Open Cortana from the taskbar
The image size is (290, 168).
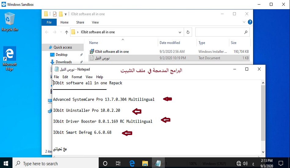click(x=105, y=163)
